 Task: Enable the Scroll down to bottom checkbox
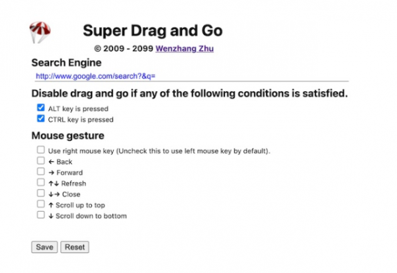(x=41, y=215)
